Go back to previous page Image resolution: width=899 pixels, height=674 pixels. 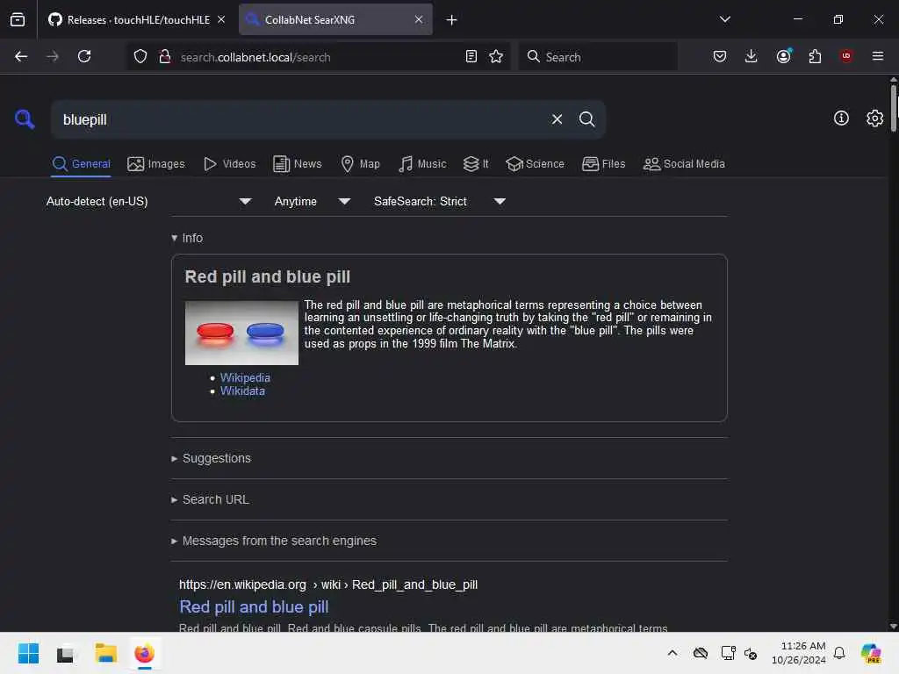click(21, 56)
